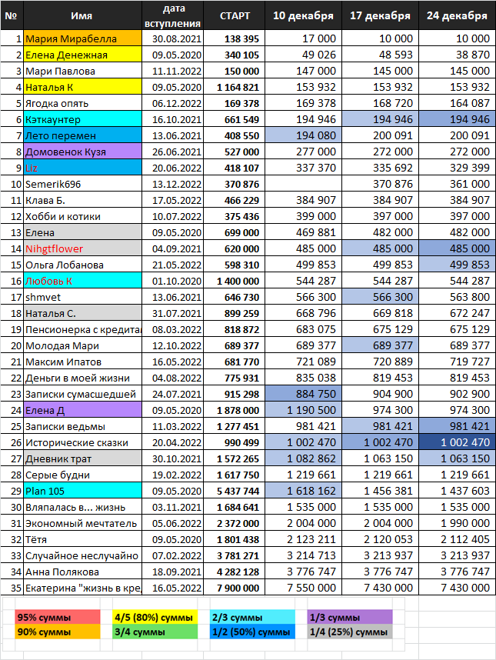Click the start value '138 395'

[x=235, y=38]
